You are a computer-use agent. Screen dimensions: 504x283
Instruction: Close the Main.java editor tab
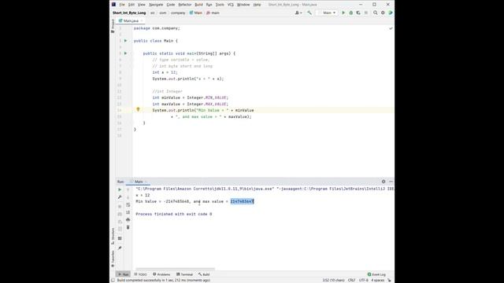142,21
